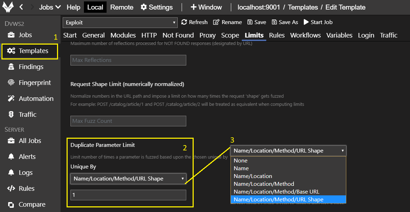Open the Jobs menu dropdown
Viewport: 410px width, 212px height.
(x=50, y=7)
